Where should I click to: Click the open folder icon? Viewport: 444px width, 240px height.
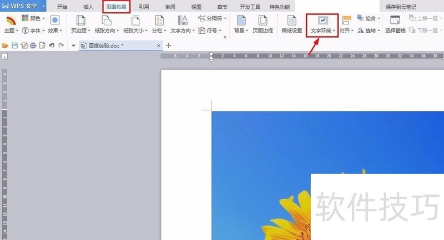[6, 45]
